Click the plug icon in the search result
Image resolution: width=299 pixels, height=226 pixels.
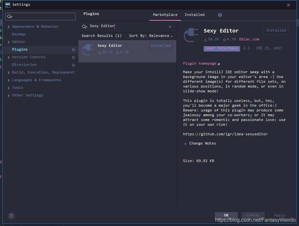(88, 50)
